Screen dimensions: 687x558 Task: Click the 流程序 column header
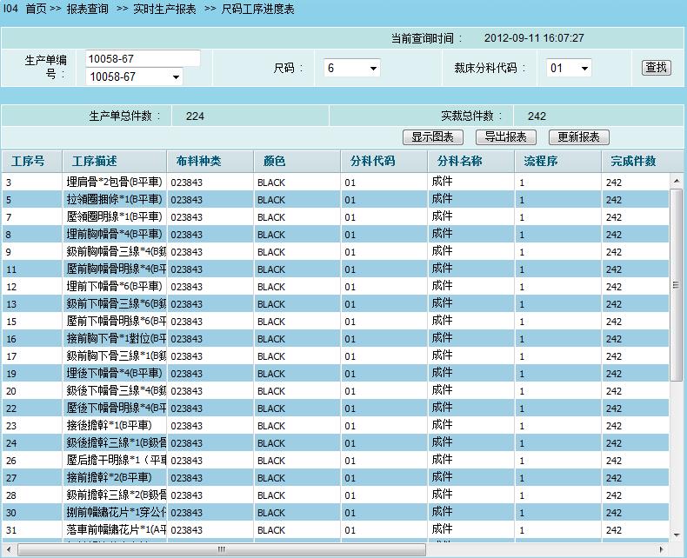[540, 162]
